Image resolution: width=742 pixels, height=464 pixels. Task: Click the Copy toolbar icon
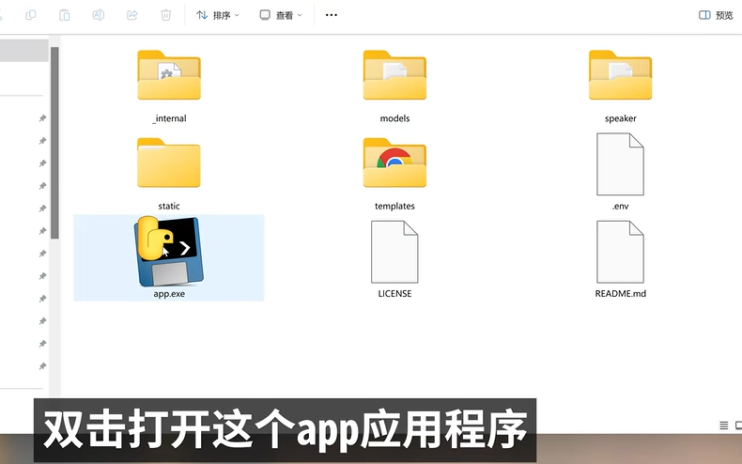[31, 15]
